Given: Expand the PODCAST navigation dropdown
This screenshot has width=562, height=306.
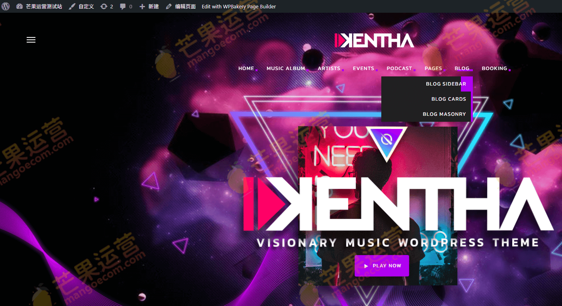Looking at the screenshot, I should 399,68.
